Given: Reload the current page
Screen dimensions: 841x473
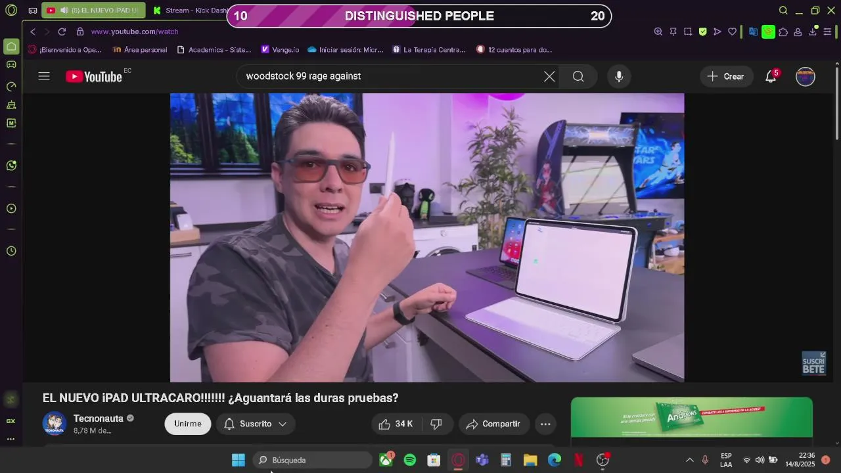Looking at the screenshot, I should [62, 32].
